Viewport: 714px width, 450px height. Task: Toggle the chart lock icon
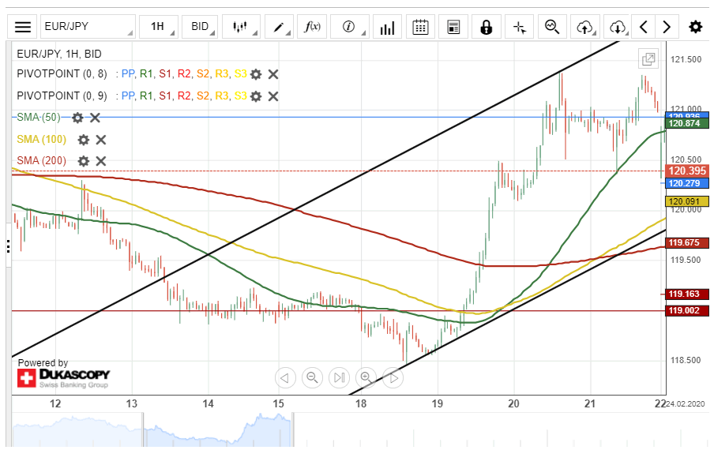click(487, 27)
